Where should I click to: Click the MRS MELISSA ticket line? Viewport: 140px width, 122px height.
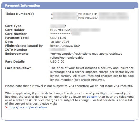pyautogui.click(x=90, y=18)
